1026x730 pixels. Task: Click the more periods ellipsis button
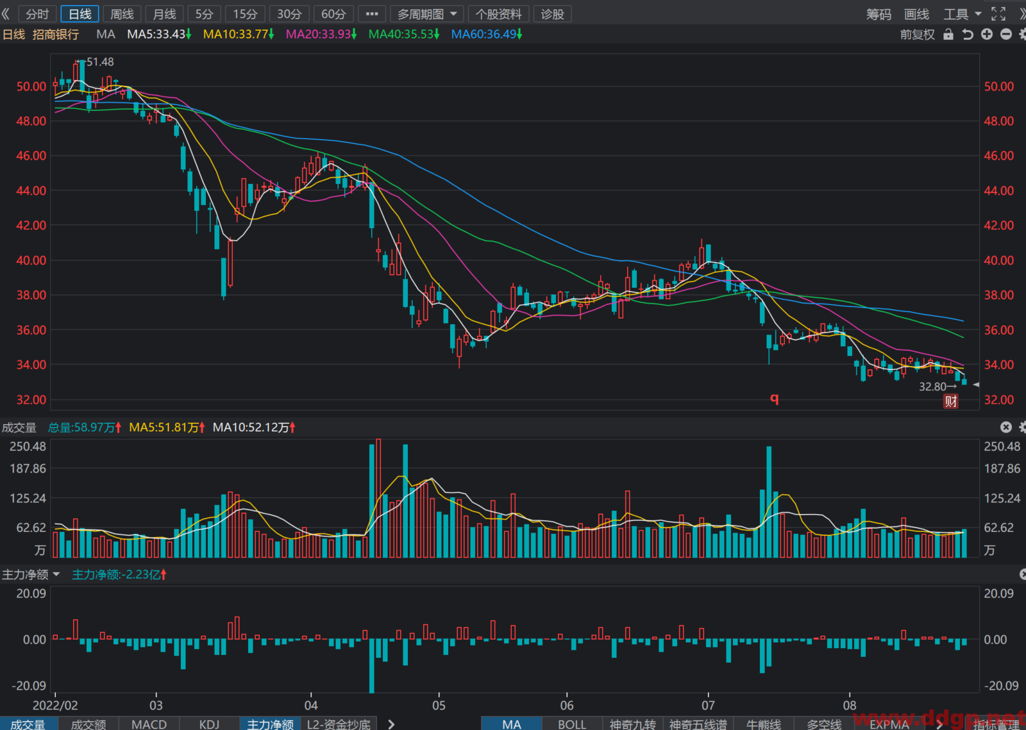coord(372,14)
